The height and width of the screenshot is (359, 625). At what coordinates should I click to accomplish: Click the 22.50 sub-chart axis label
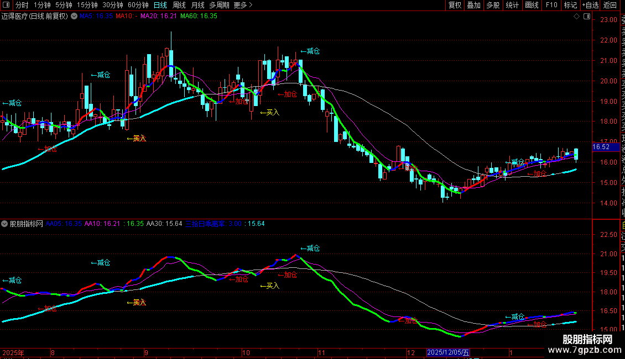pos(608,235)
